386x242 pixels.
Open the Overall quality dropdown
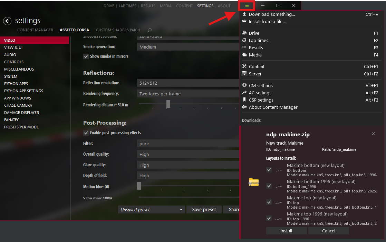click(188, 154)
